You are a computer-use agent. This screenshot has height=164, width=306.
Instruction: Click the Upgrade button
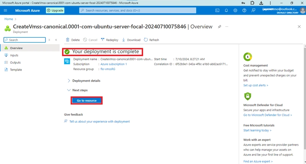(55, 10)
